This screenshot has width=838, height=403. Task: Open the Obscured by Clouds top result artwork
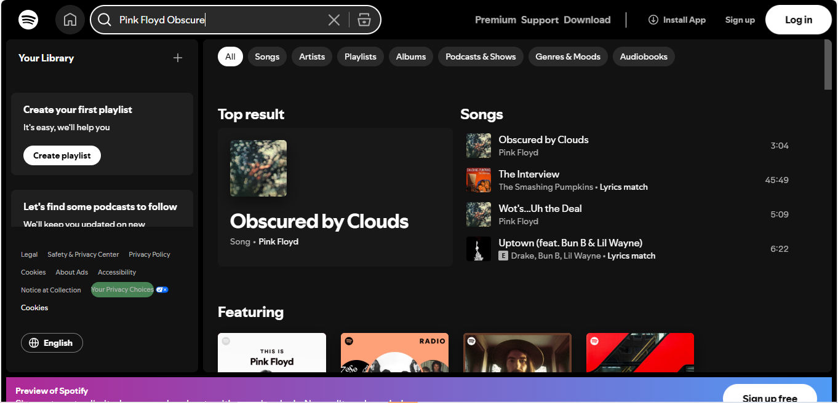258,168
